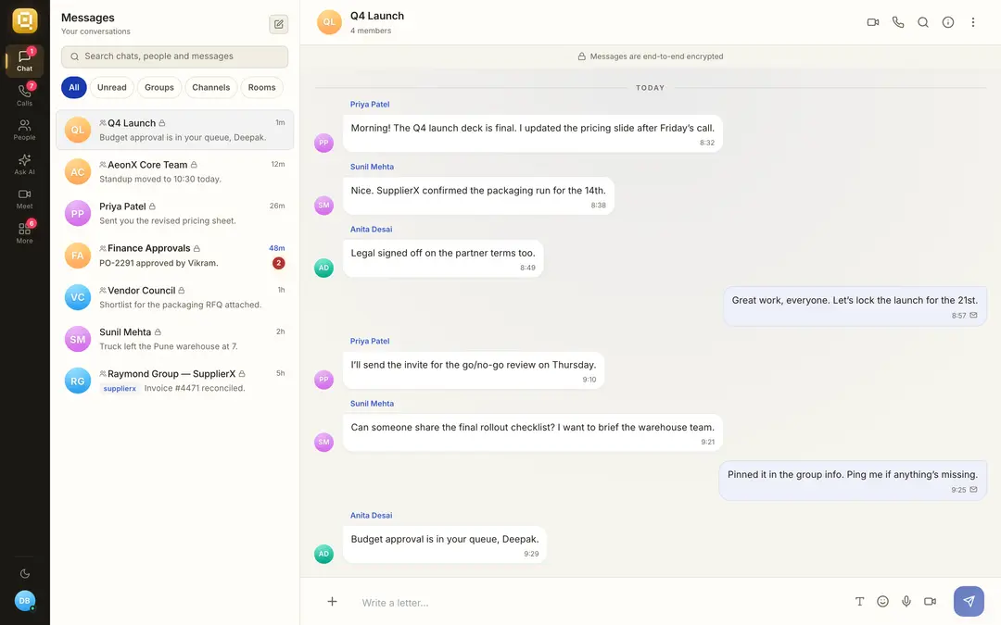
Task: Open the Sunil Mehta conversation
Action: coord(174,339)
